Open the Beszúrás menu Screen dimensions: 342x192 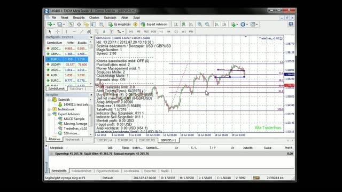click(79, 18)
